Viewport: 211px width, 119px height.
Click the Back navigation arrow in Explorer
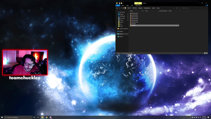click(x=117, y=8)
